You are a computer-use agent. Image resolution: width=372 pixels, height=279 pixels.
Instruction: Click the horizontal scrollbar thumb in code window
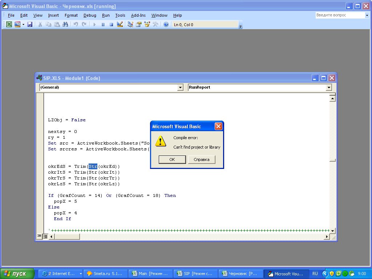tap(67, 236)
